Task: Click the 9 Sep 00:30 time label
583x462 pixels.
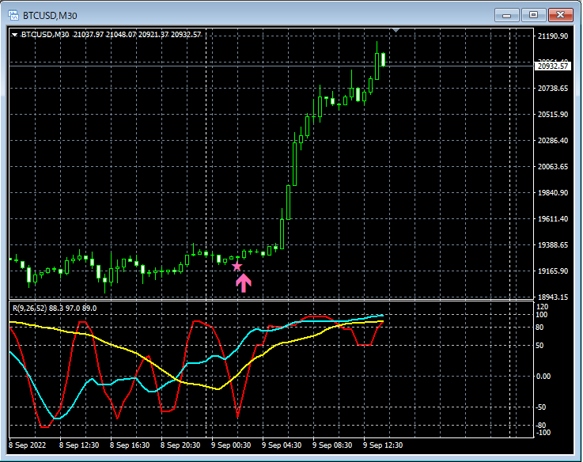Action: 229,445
